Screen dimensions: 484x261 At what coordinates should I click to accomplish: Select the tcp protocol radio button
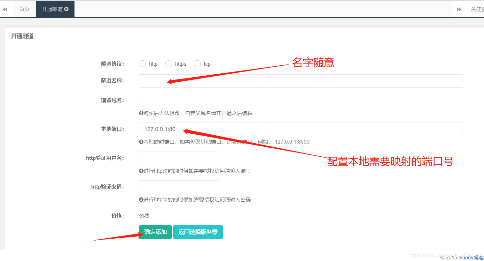(197, 64)
